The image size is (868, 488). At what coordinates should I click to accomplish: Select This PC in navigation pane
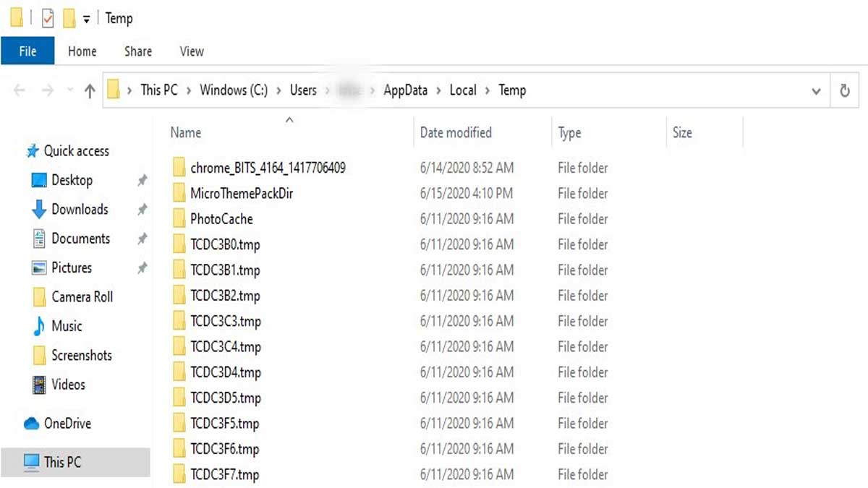point(63,462)
